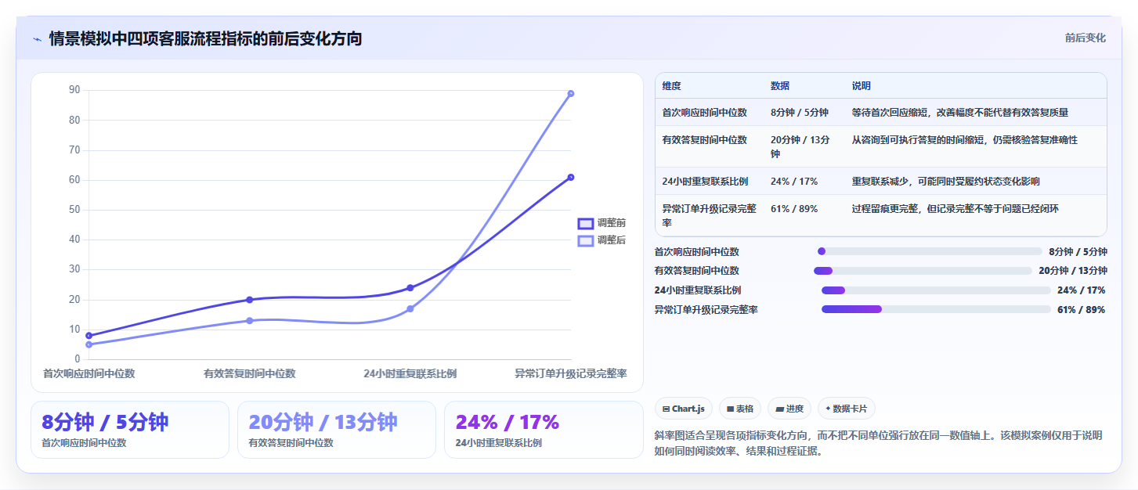Click the 调整后 point at 有效答复时间中位数

point(250,320)
